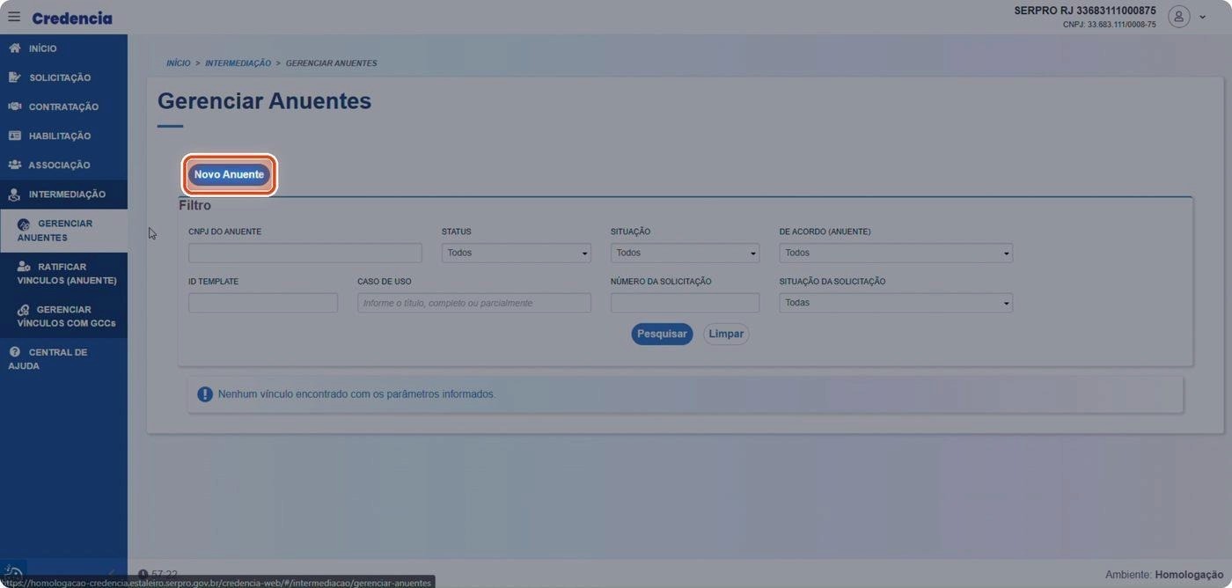Viewport: 1232px width, 588px height.
Task: Select Gerenciar Vínculos com GCCs submenu entry
Action: pyautogui.click(x=63, y=317)
